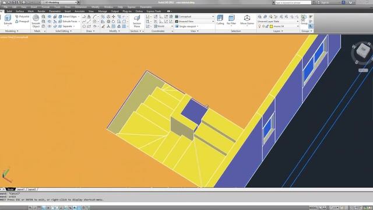This screenshot has width=373, height=210.
Task: Switch to the Render ribbon tab
Action: tap(41, 11)
